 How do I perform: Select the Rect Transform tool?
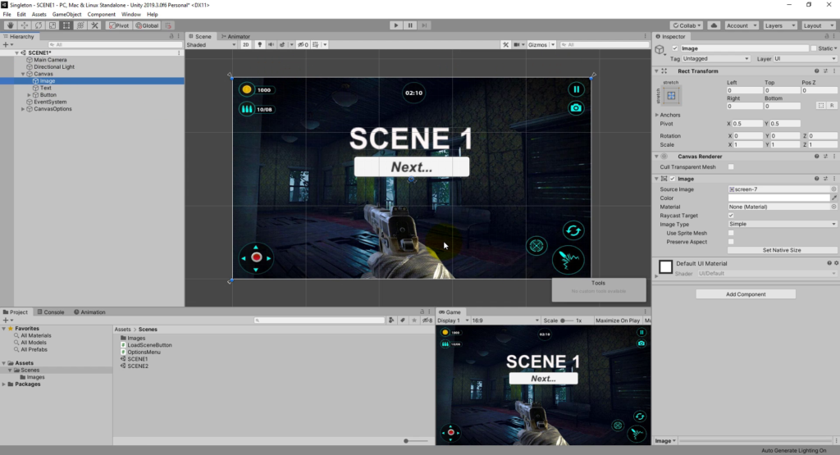point(66,25)
